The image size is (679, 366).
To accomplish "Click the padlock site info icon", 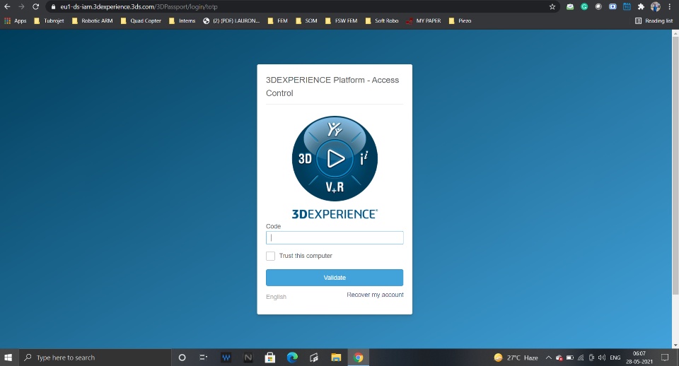I will click(53, 7).
